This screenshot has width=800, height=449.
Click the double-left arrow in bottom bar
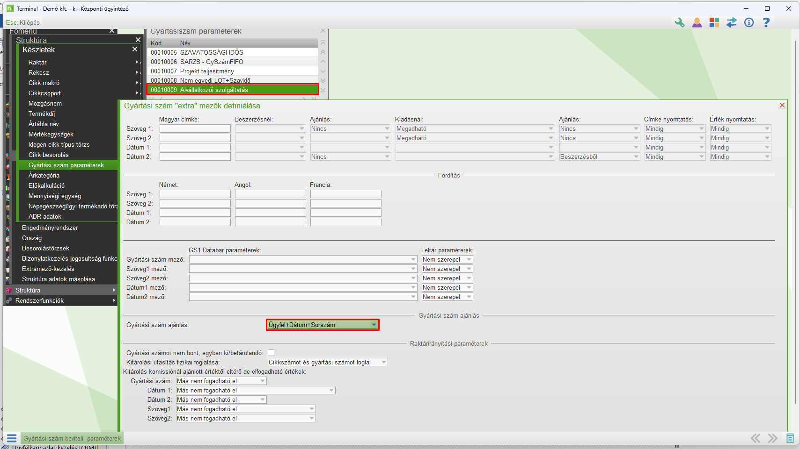(756, 438)
